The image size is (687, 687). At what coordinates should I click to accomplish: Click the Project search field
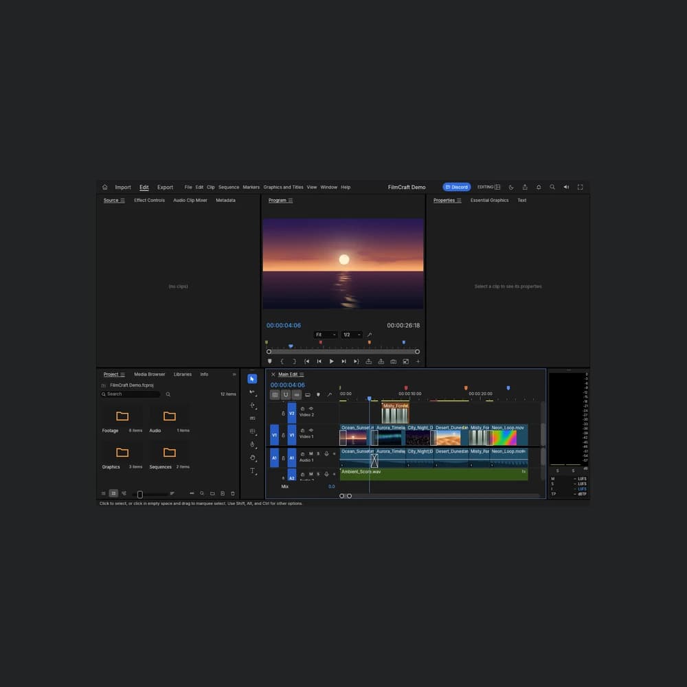(x=131, y=394)
